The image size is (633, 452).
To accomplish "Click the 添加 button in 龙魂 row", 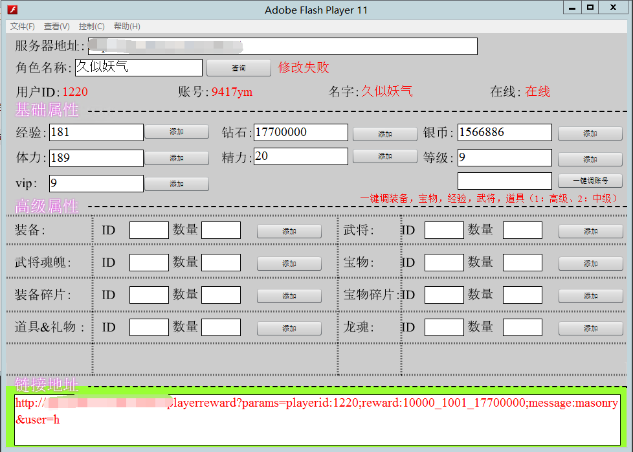I will (x=590, y=328).
